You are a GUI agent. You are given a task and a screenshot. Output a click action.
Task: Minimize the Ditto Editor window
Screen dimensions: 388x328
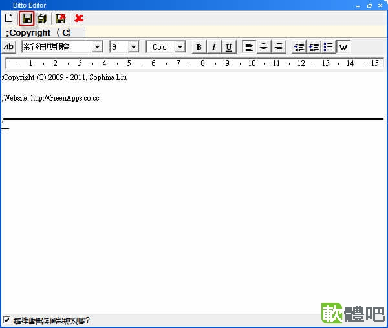point(358,6)
